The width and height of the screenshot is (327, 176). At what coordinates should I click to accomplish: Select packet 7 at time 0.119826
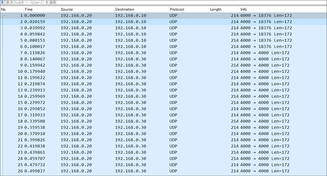coord(163,53)
